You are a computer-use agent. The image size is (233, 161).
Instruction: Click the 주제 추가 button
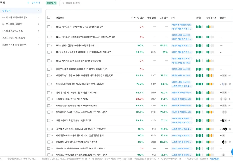click(33, 3)
